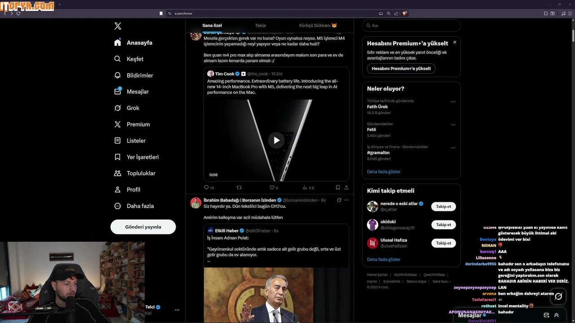
Task: Click the Gönderi yayınla button
Action: pyautogui.click(x=143, y=227)
